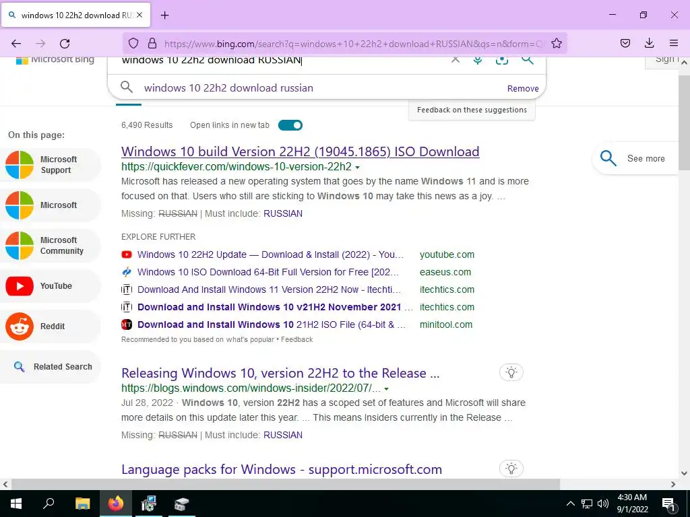Open insights lightbulb for Language packs result
690x517 pixels.
511,469
